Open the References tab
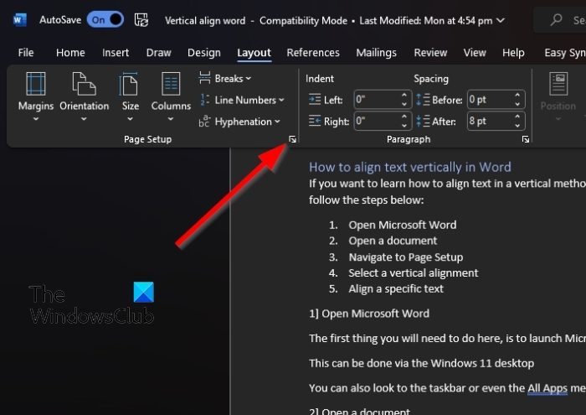This screenshot has width=586, height=415. pos(313,53)
